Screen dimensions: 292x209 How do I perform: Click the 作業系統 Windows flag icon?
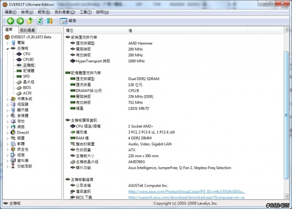pos(13,99)
